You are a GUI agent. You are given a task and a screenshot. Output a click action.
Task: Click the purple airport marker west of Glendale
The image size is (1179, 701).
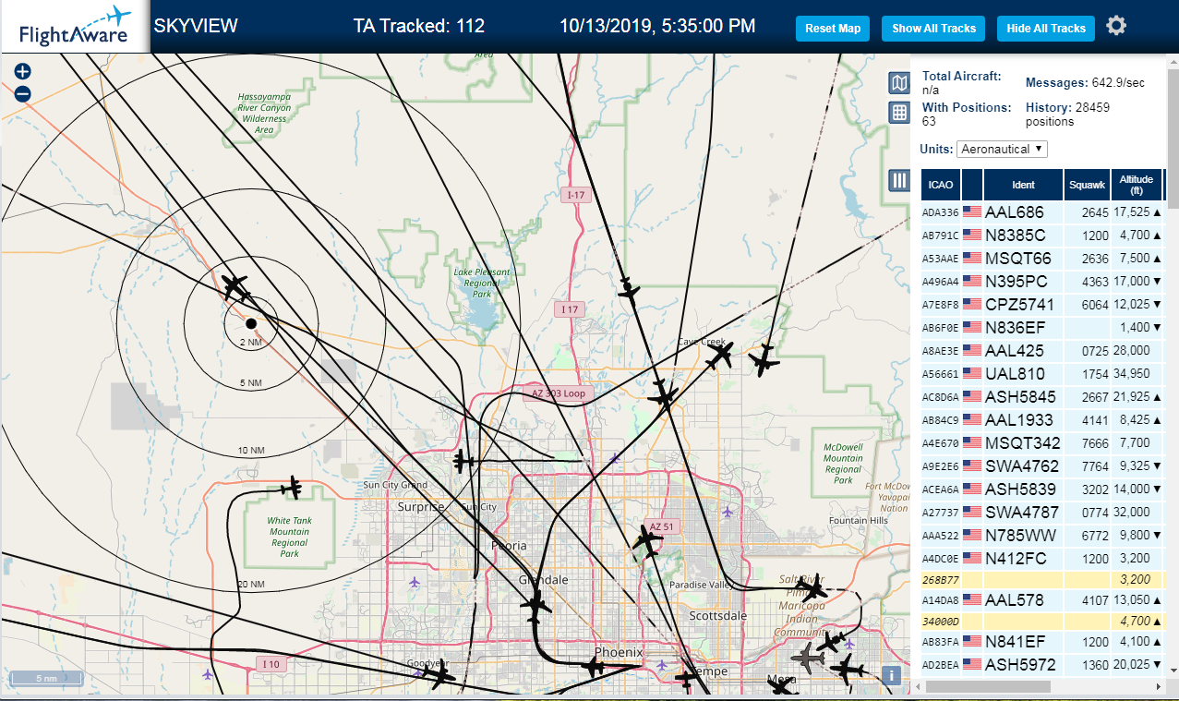[x=414, y=582]
